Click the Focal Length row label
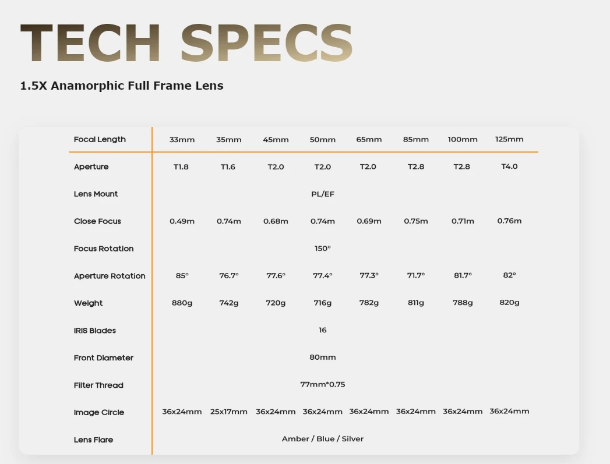 [x=100, y=139]
